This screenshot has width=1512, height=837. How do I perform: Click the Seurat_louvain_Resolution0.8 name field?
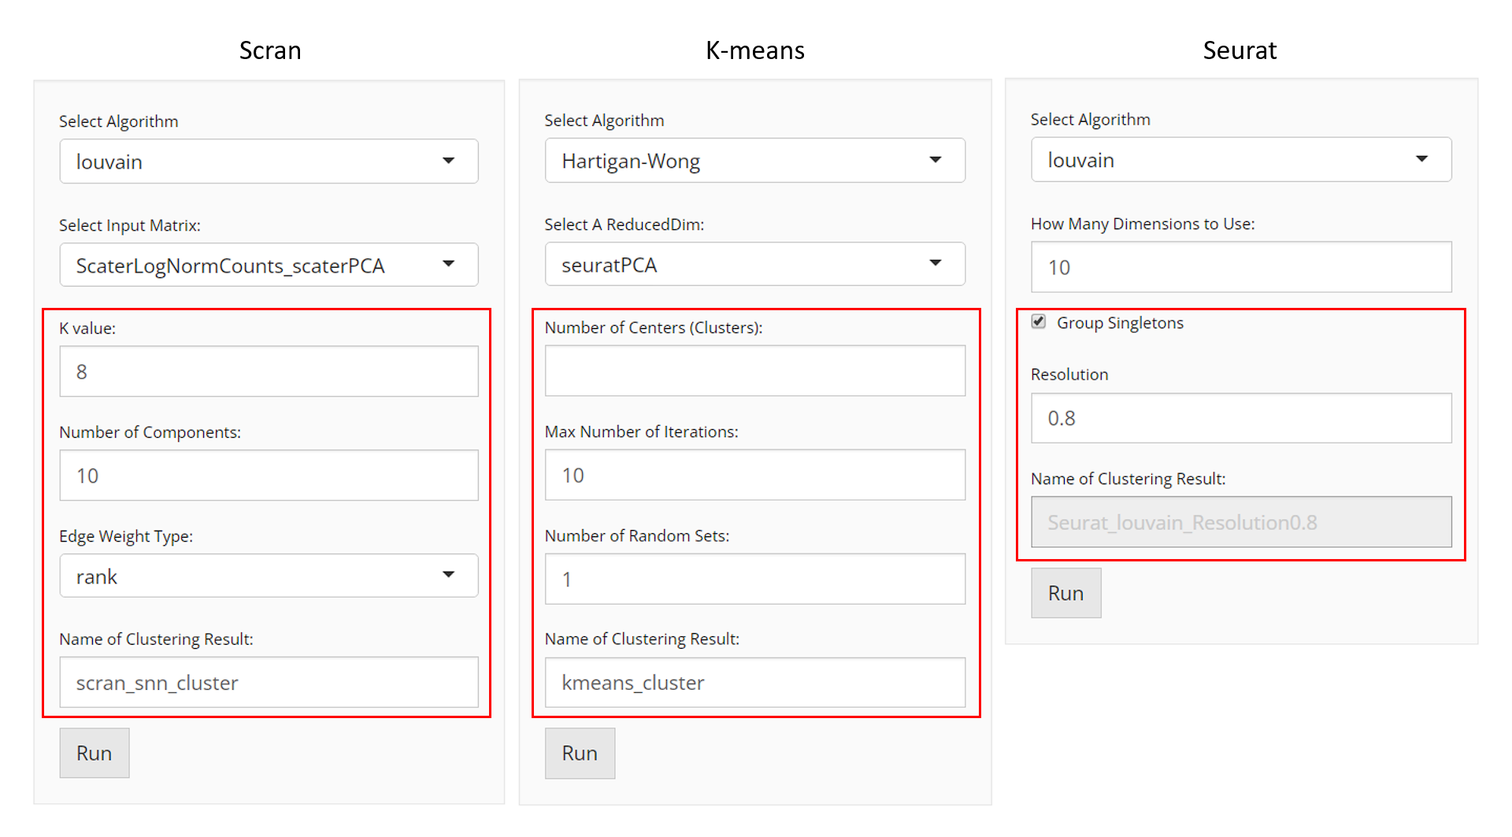click(1240, 522)
